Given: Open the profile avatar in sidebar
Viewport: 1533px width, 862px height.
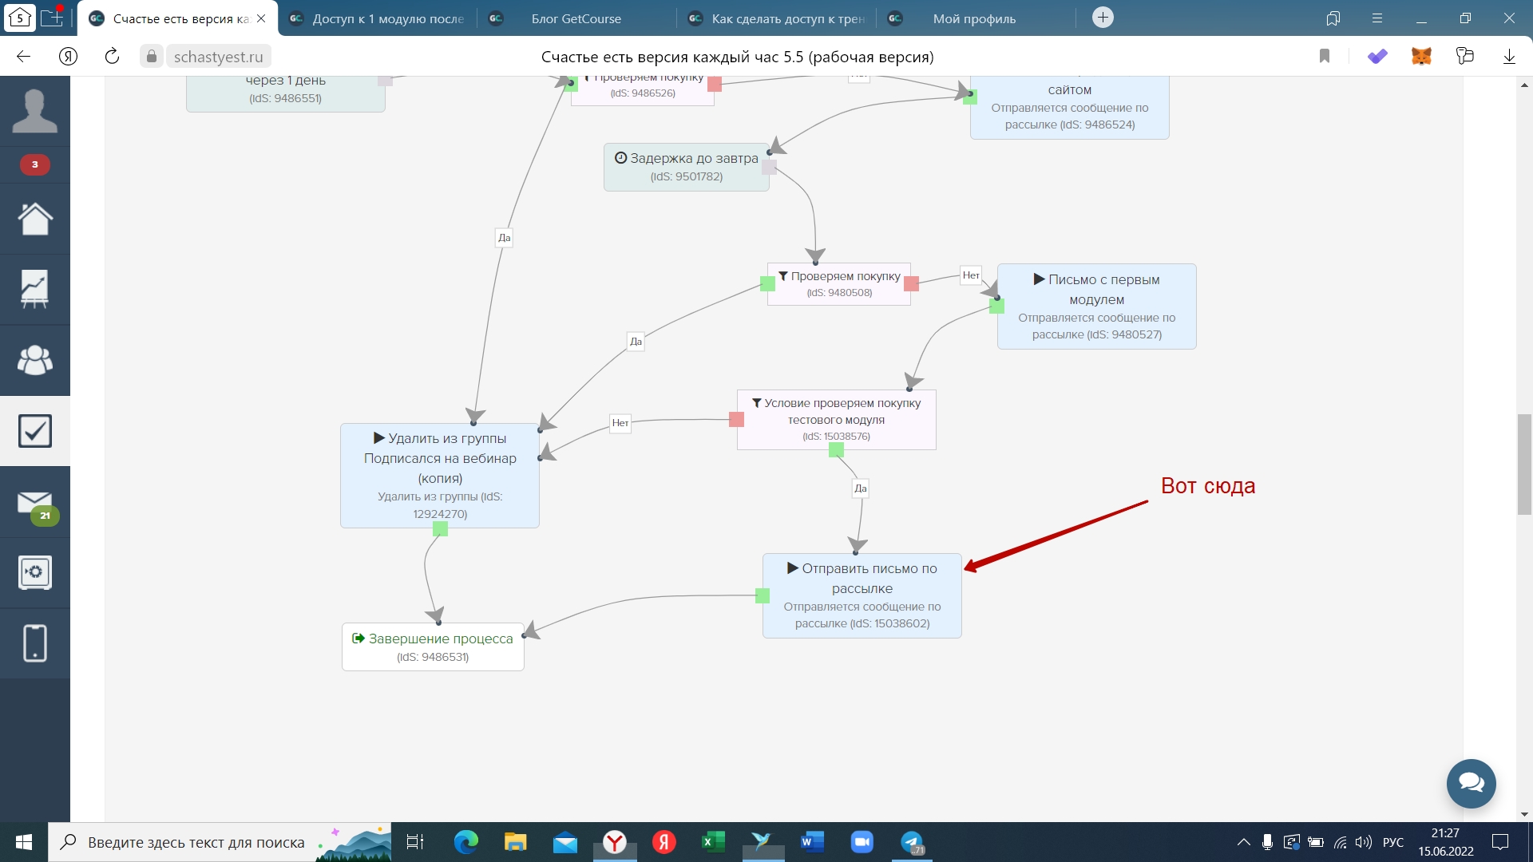Looking at the screenshot, I should pyautogui.click(x=34, y=111).
